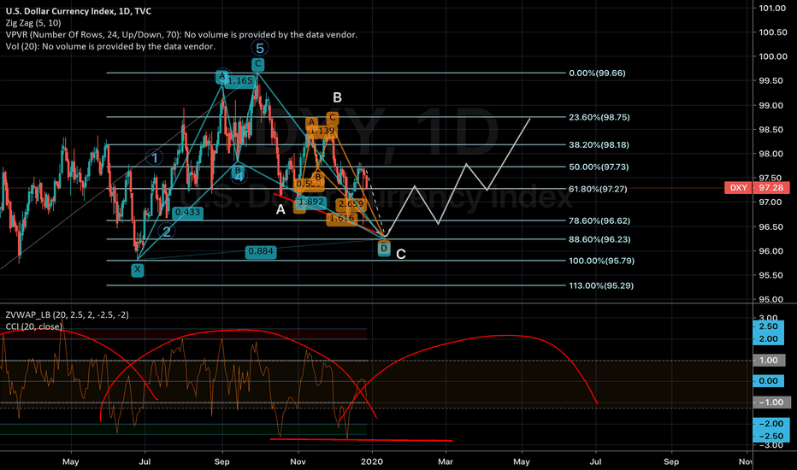Viewport: 797px width, 470px height.
Task: Click the Vol (20) indicator legend
Action: pyautogui.click(x=110, y=46)
